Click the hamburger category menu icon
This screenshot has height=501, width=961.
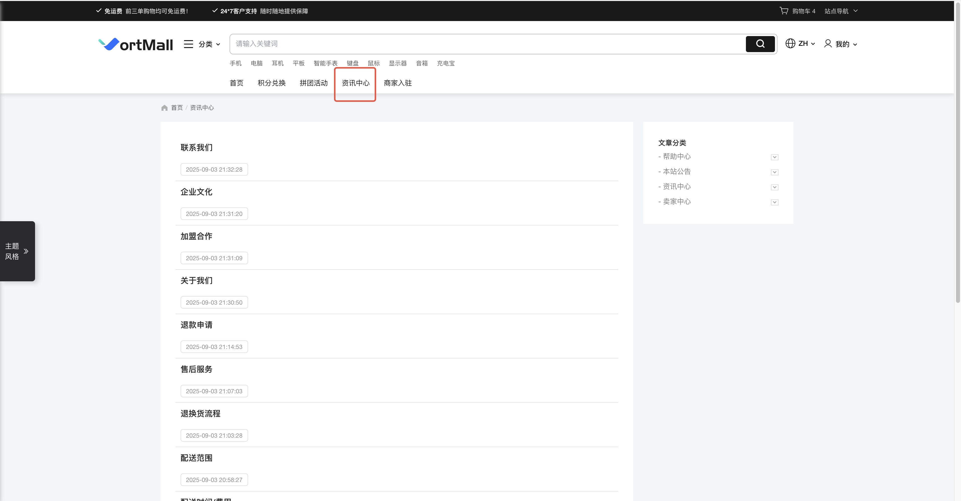click(x=188, y=44)
